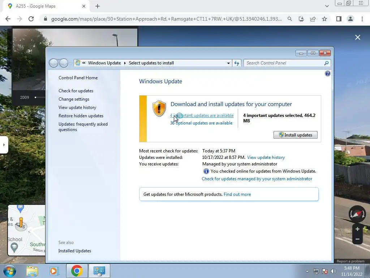Zoom out on Street View
The image size is (370, 278).
coord(357,239)
